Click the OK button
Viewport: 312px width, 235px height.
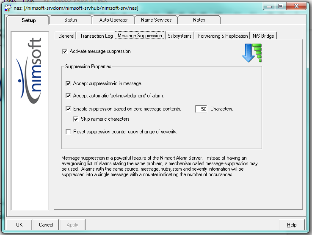(19, 225)
